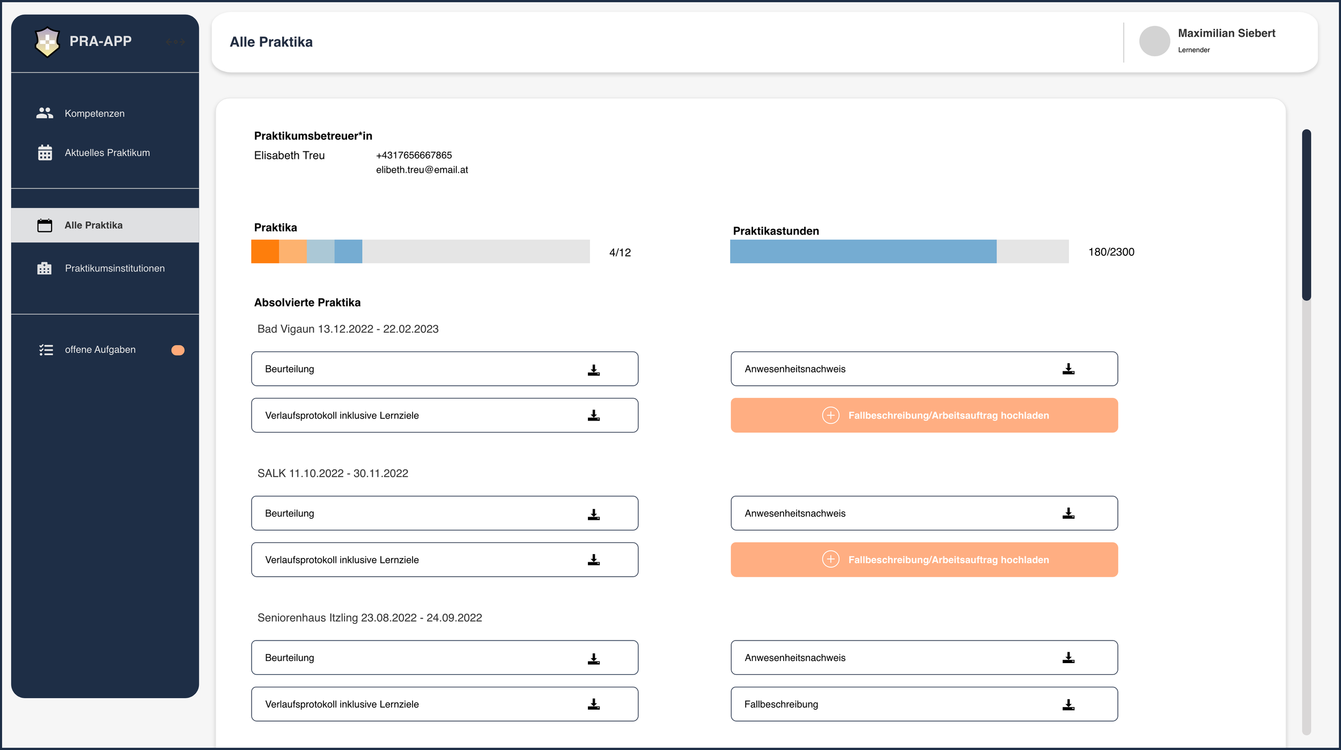Viewport: 1341px width, 750px height.
Task: Download SALK Anwesenheitsnachweis via its icon
Action: point(1068,513)
